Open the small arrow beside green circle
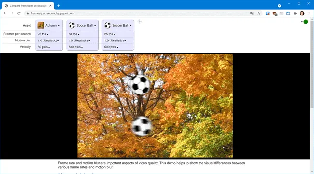The width and height of the screenshot is (314, 174). [x=302, y=22]
